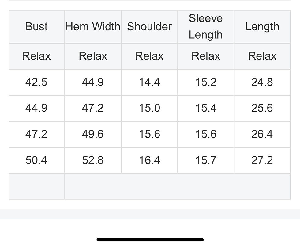Viewport: 300px width, 247px height.
Task: Select the Relax label under Length
Action: 262,56
